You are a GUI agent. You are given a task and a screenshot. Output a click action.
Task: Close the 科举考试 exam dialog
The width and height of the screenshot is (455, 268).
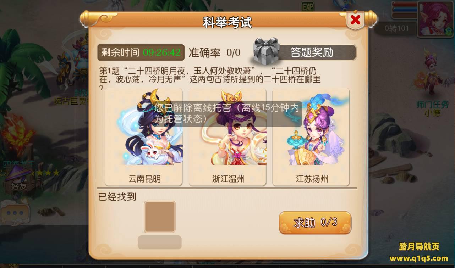coord(355,20)
